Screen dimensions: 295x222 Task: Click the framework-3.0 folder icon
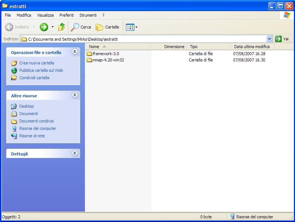89,54
